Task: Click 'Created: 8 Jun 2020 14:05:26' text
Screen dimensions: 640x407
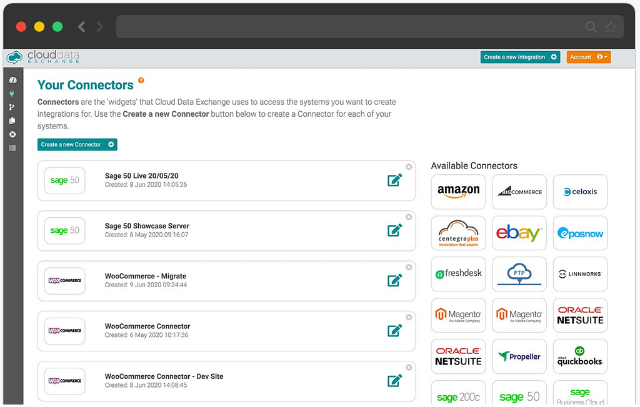Action: pyautogui.click(x=146, y=185)
